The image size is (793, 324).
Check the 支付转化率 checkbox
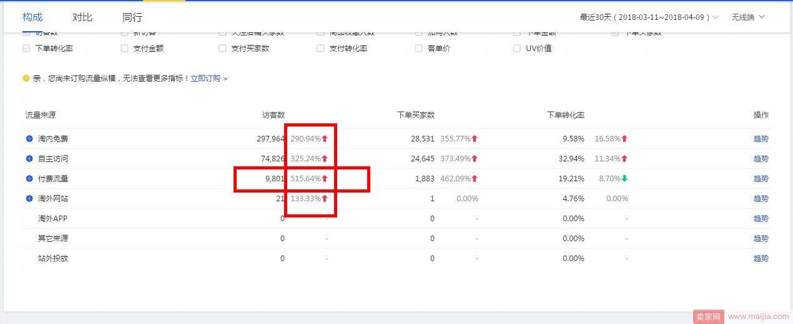point(320,49)
